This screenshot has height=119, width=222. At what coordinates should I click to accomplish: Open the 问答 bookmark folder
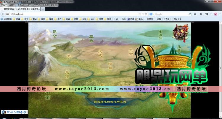(x=75, y=19)
